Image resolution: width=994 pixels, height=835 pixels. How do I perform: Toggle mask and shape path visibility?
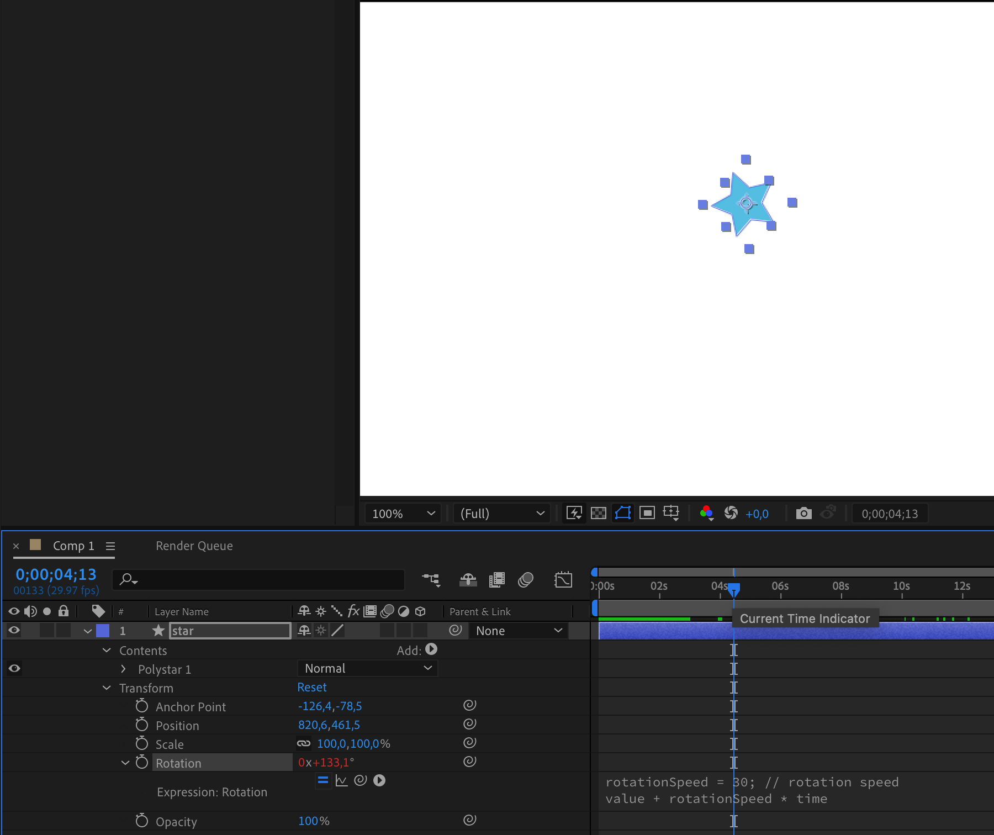[623, 514]
